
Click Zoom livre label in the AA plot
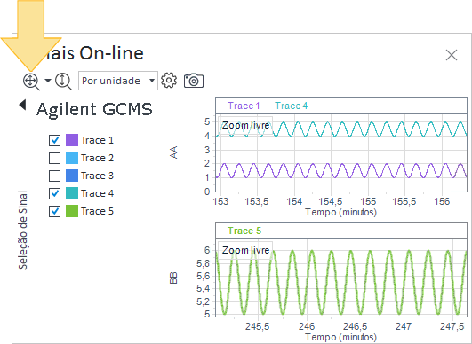(245, 125)
